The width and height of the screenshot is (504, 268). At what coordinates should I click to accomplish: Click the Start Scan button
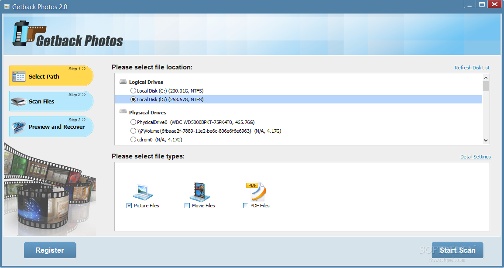[x=457, y=251]
